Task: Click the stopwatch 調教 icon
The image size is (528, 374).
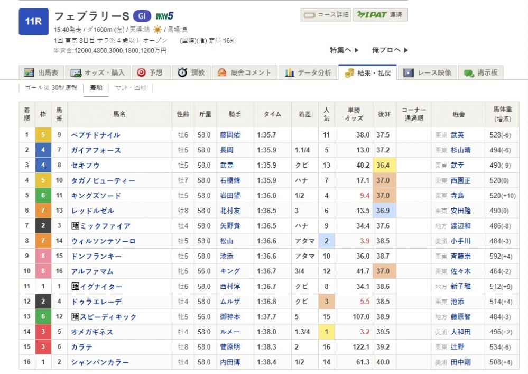Action: coord(182,72)
